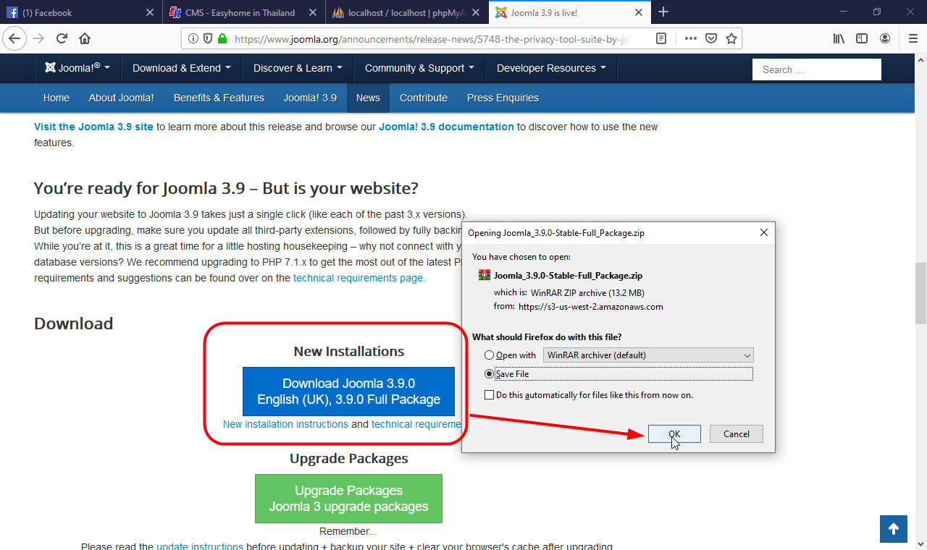The image size is (927, 550).
Task: Expand the Download & Extend menu
Action: coord(180,68)
